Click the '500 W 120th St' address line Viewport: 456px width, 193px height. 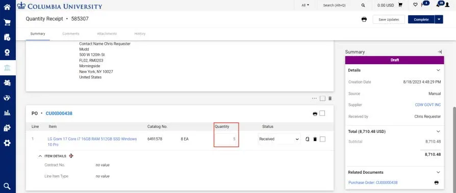pyautogui.click(x=92, y=55)
